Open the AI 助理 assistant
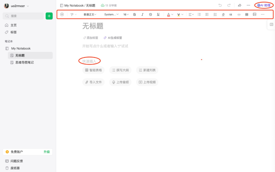The image size is (275, 172). [263, 5]
